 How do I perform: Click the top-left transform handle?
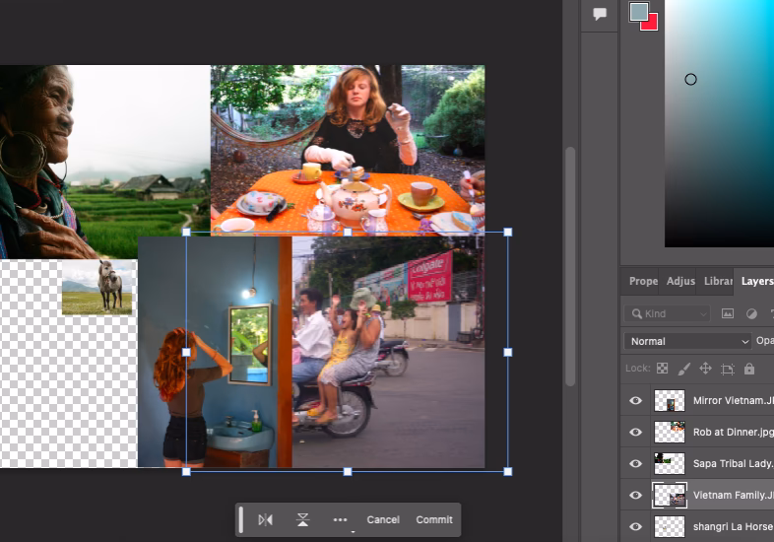[x=186, y=232]
